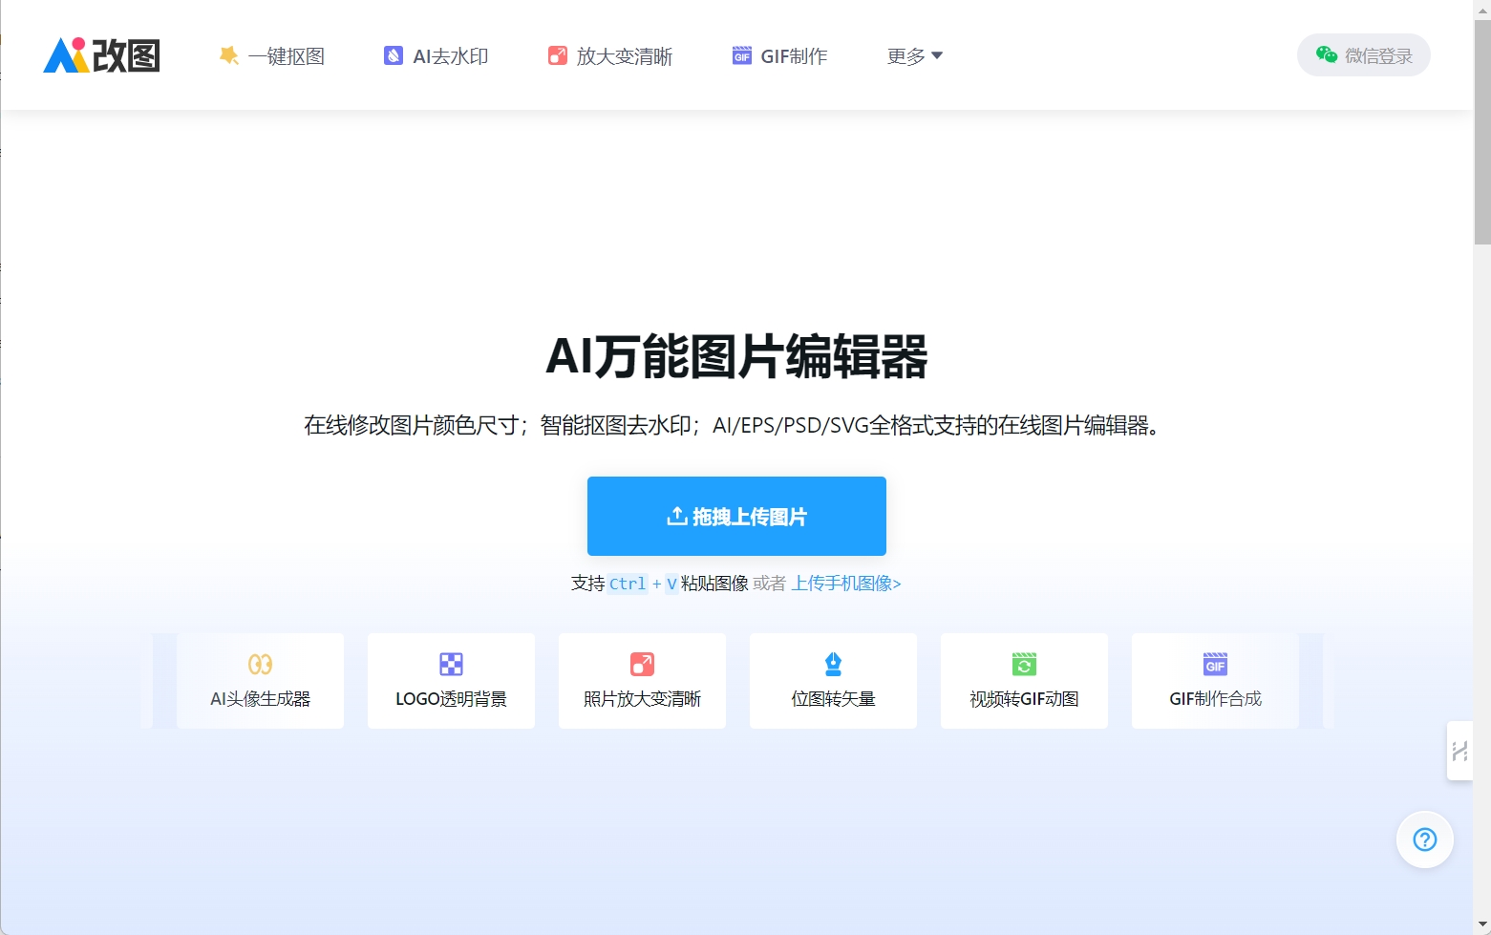
Task: Click the GIF制作 nav icon
Action: click(x=742, y=55)
